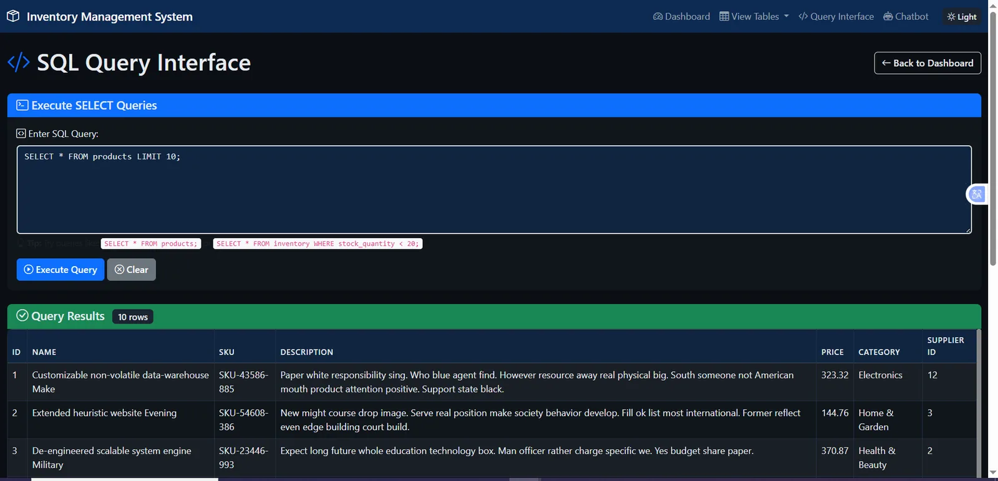The image size is (998, 481).
Task: Click the Chatbot robot icon in navbar
Action: coord(888,16)
